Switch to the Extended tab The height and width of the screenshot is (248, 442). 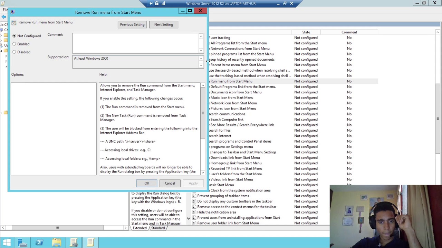(140, 228)
